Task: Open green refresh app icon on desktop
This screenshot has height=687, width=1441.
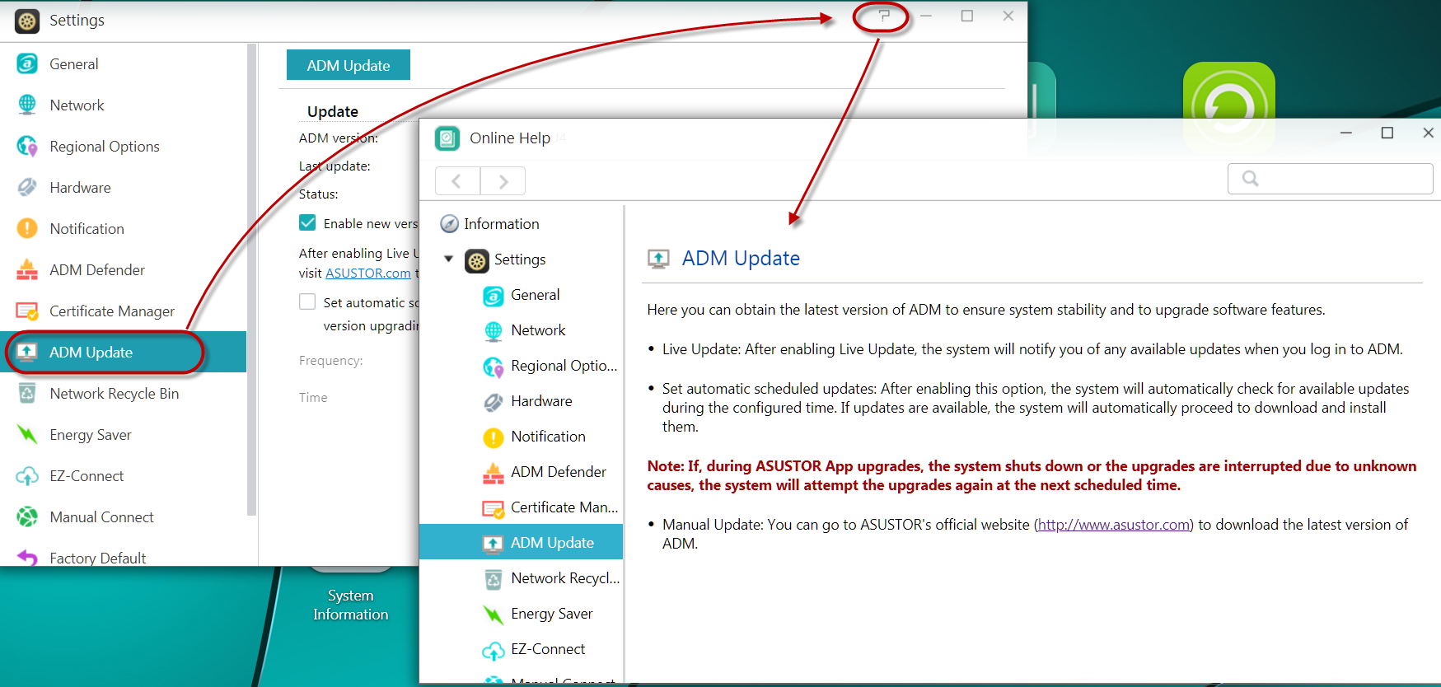Action: pos(1229,92)
